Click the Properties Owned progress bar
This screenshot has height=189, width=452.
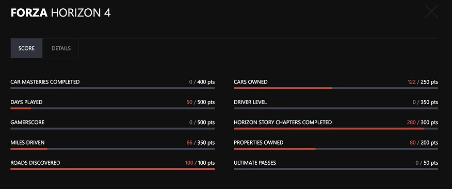click(336, 149)
